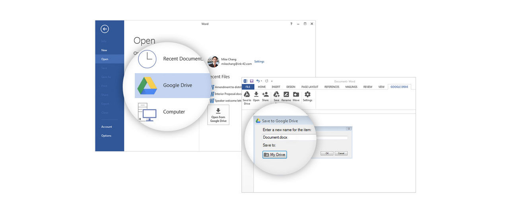
Task: Click Mike Chang's profile photo
Action: click(x=214, y=61)
